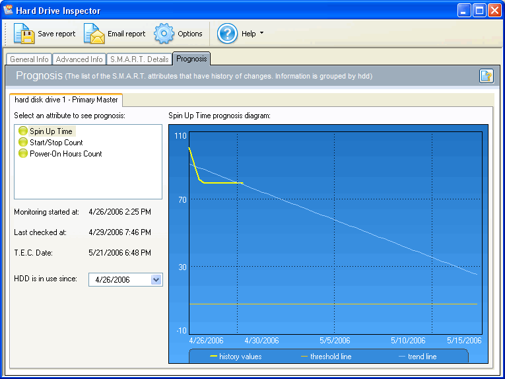This screenshot has height=379, width=505.
Task: Click the Help label in toolbar
Action: coord(249,34)
